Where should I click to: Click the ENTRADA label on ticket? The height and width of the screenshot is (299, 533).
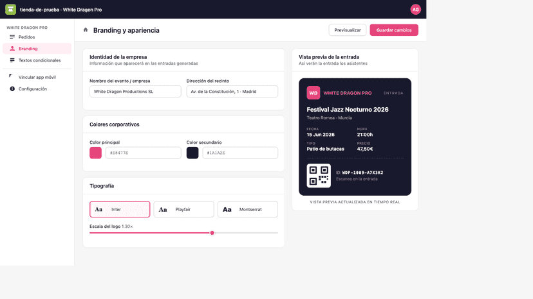(x=393, y=93)
